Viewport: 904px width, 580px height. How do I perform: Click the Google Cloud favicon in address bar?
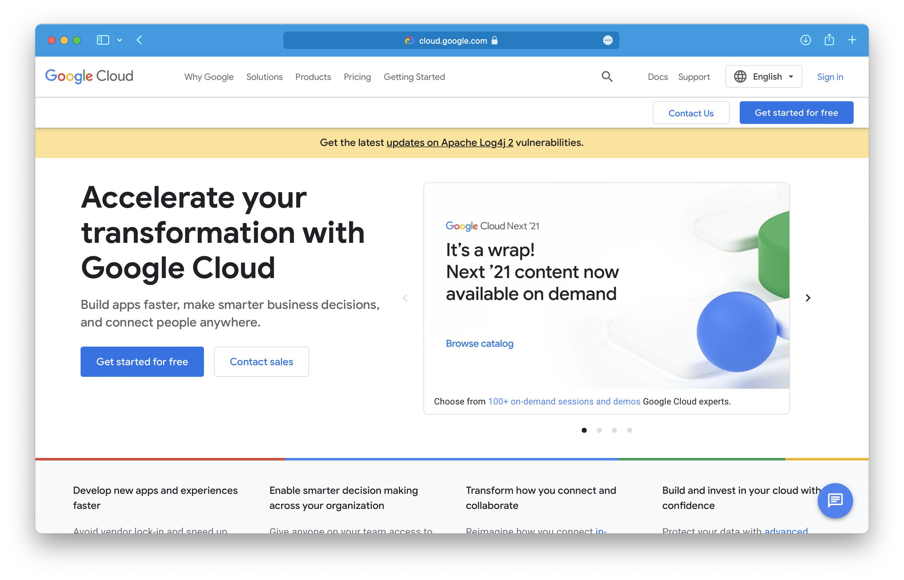(409, 40)
